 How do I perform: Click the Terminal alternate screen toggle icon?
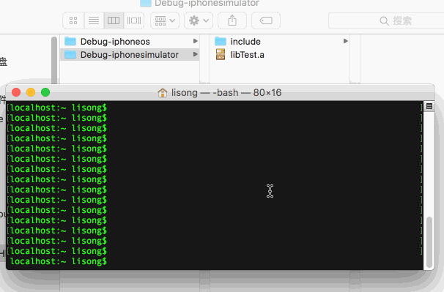[429, 106]
